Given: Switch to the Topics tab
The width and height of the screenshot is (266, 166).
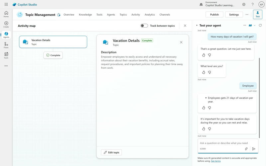Looking at the screenshot, I should click(123, 15).
